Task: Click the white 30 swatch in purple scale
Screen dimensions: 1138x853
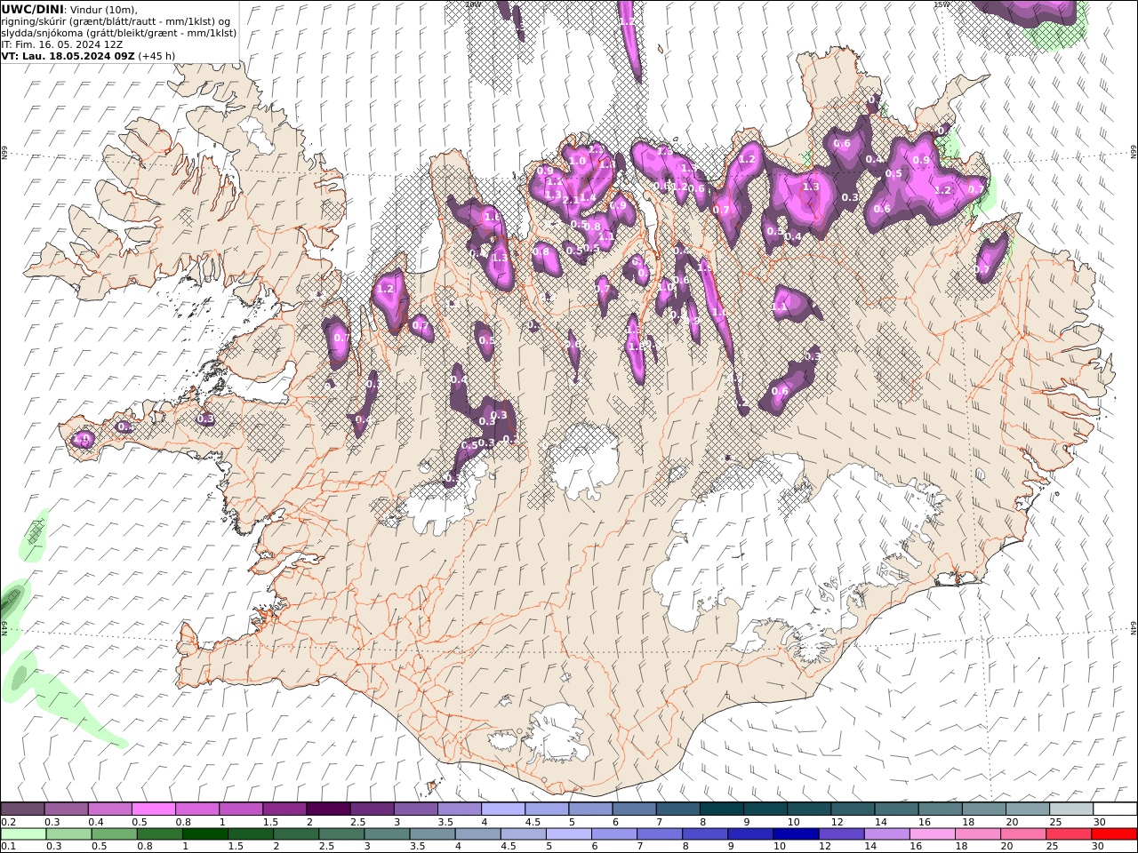Action: coord(1114,809)
